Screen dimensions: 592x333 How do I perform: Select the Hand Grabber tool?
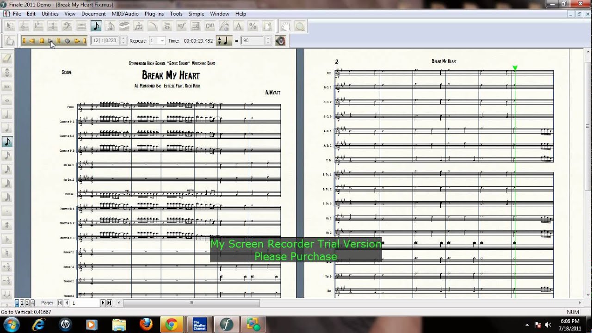click(286, 26)
